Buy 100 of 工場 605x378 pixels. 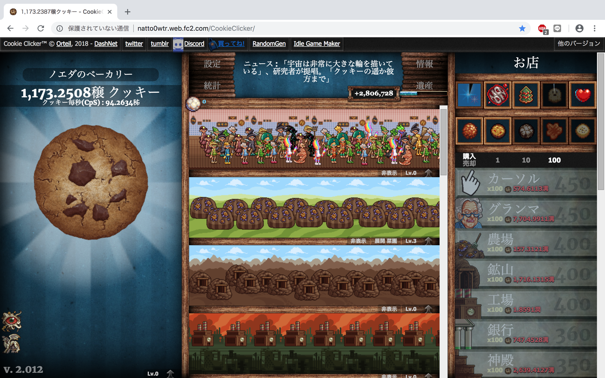[x=526, y=304]
